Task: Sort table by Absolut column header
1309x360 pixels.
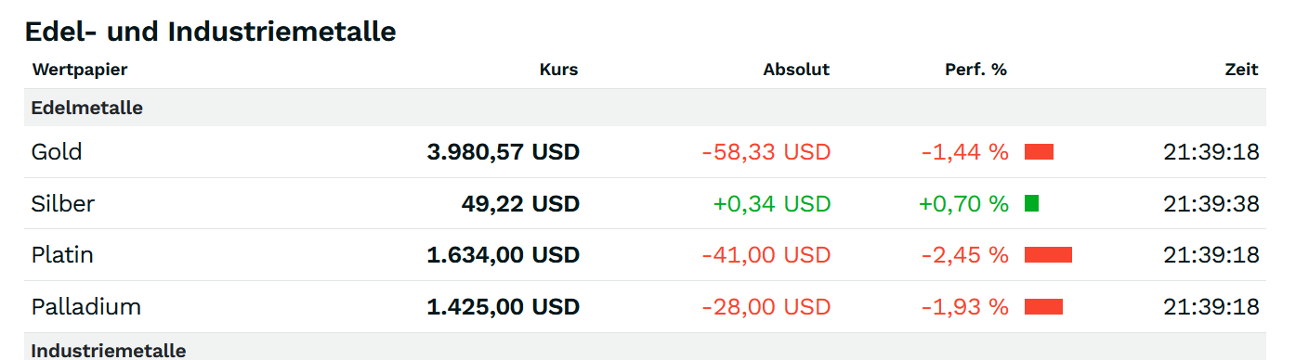Action: pos(796,70)
